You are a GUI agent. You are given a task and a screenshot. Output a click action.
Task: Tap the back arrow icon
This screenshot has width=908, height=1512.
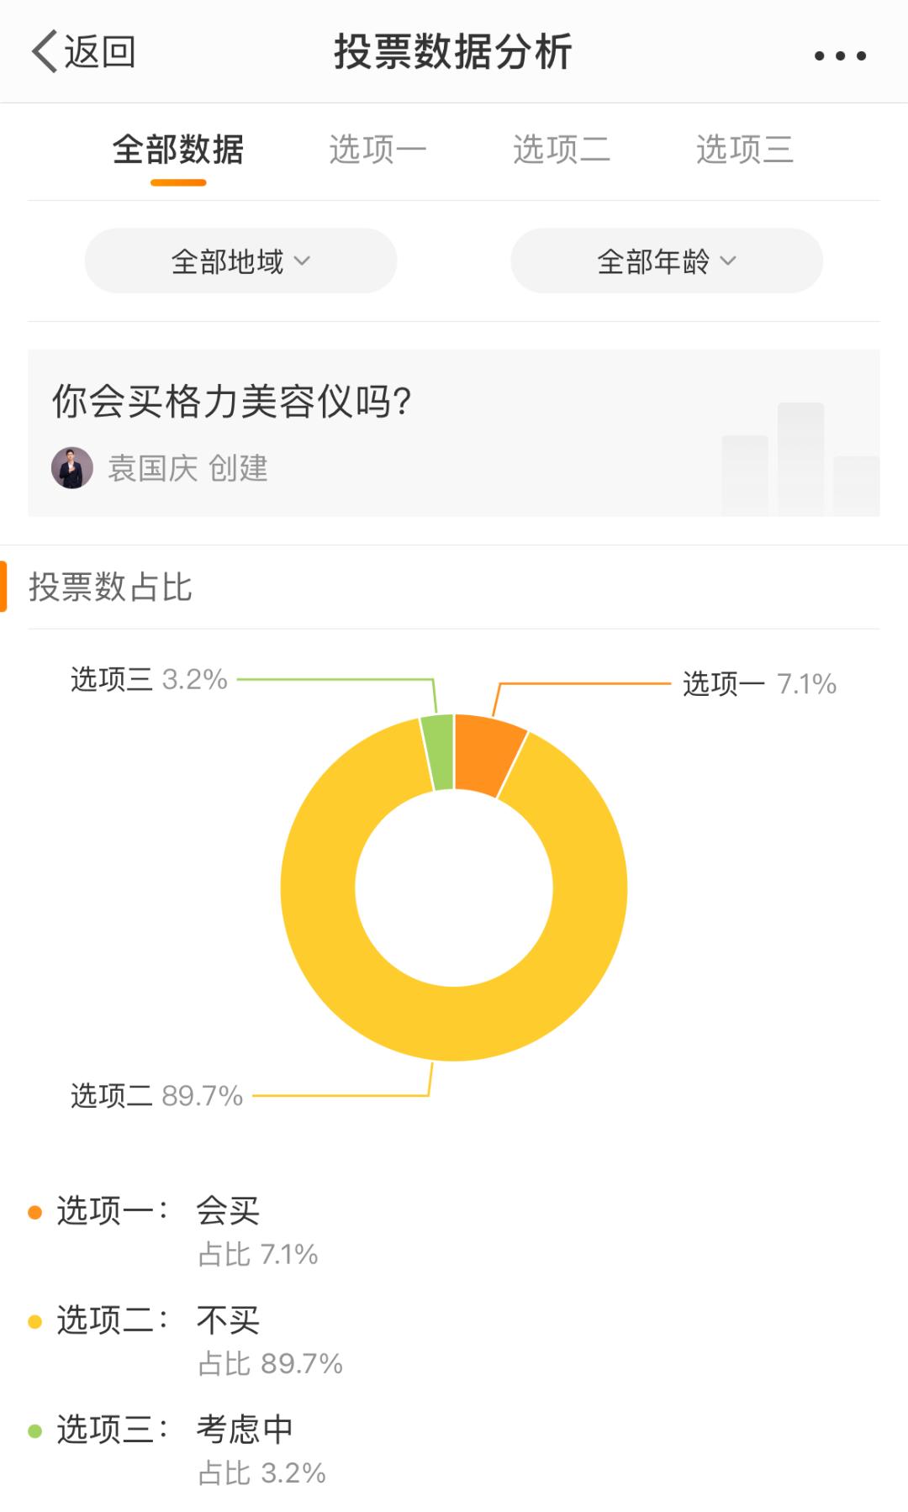(x=45, y=52)
